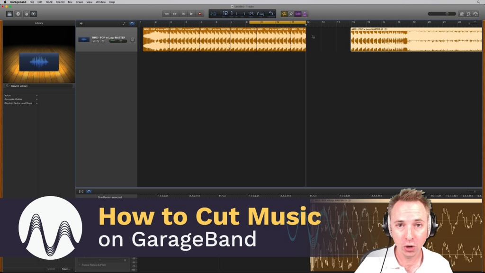485x273 pixels.
Task: Select the MRC - POP w Logo MASTER.10 region
Action: [416, 39]
